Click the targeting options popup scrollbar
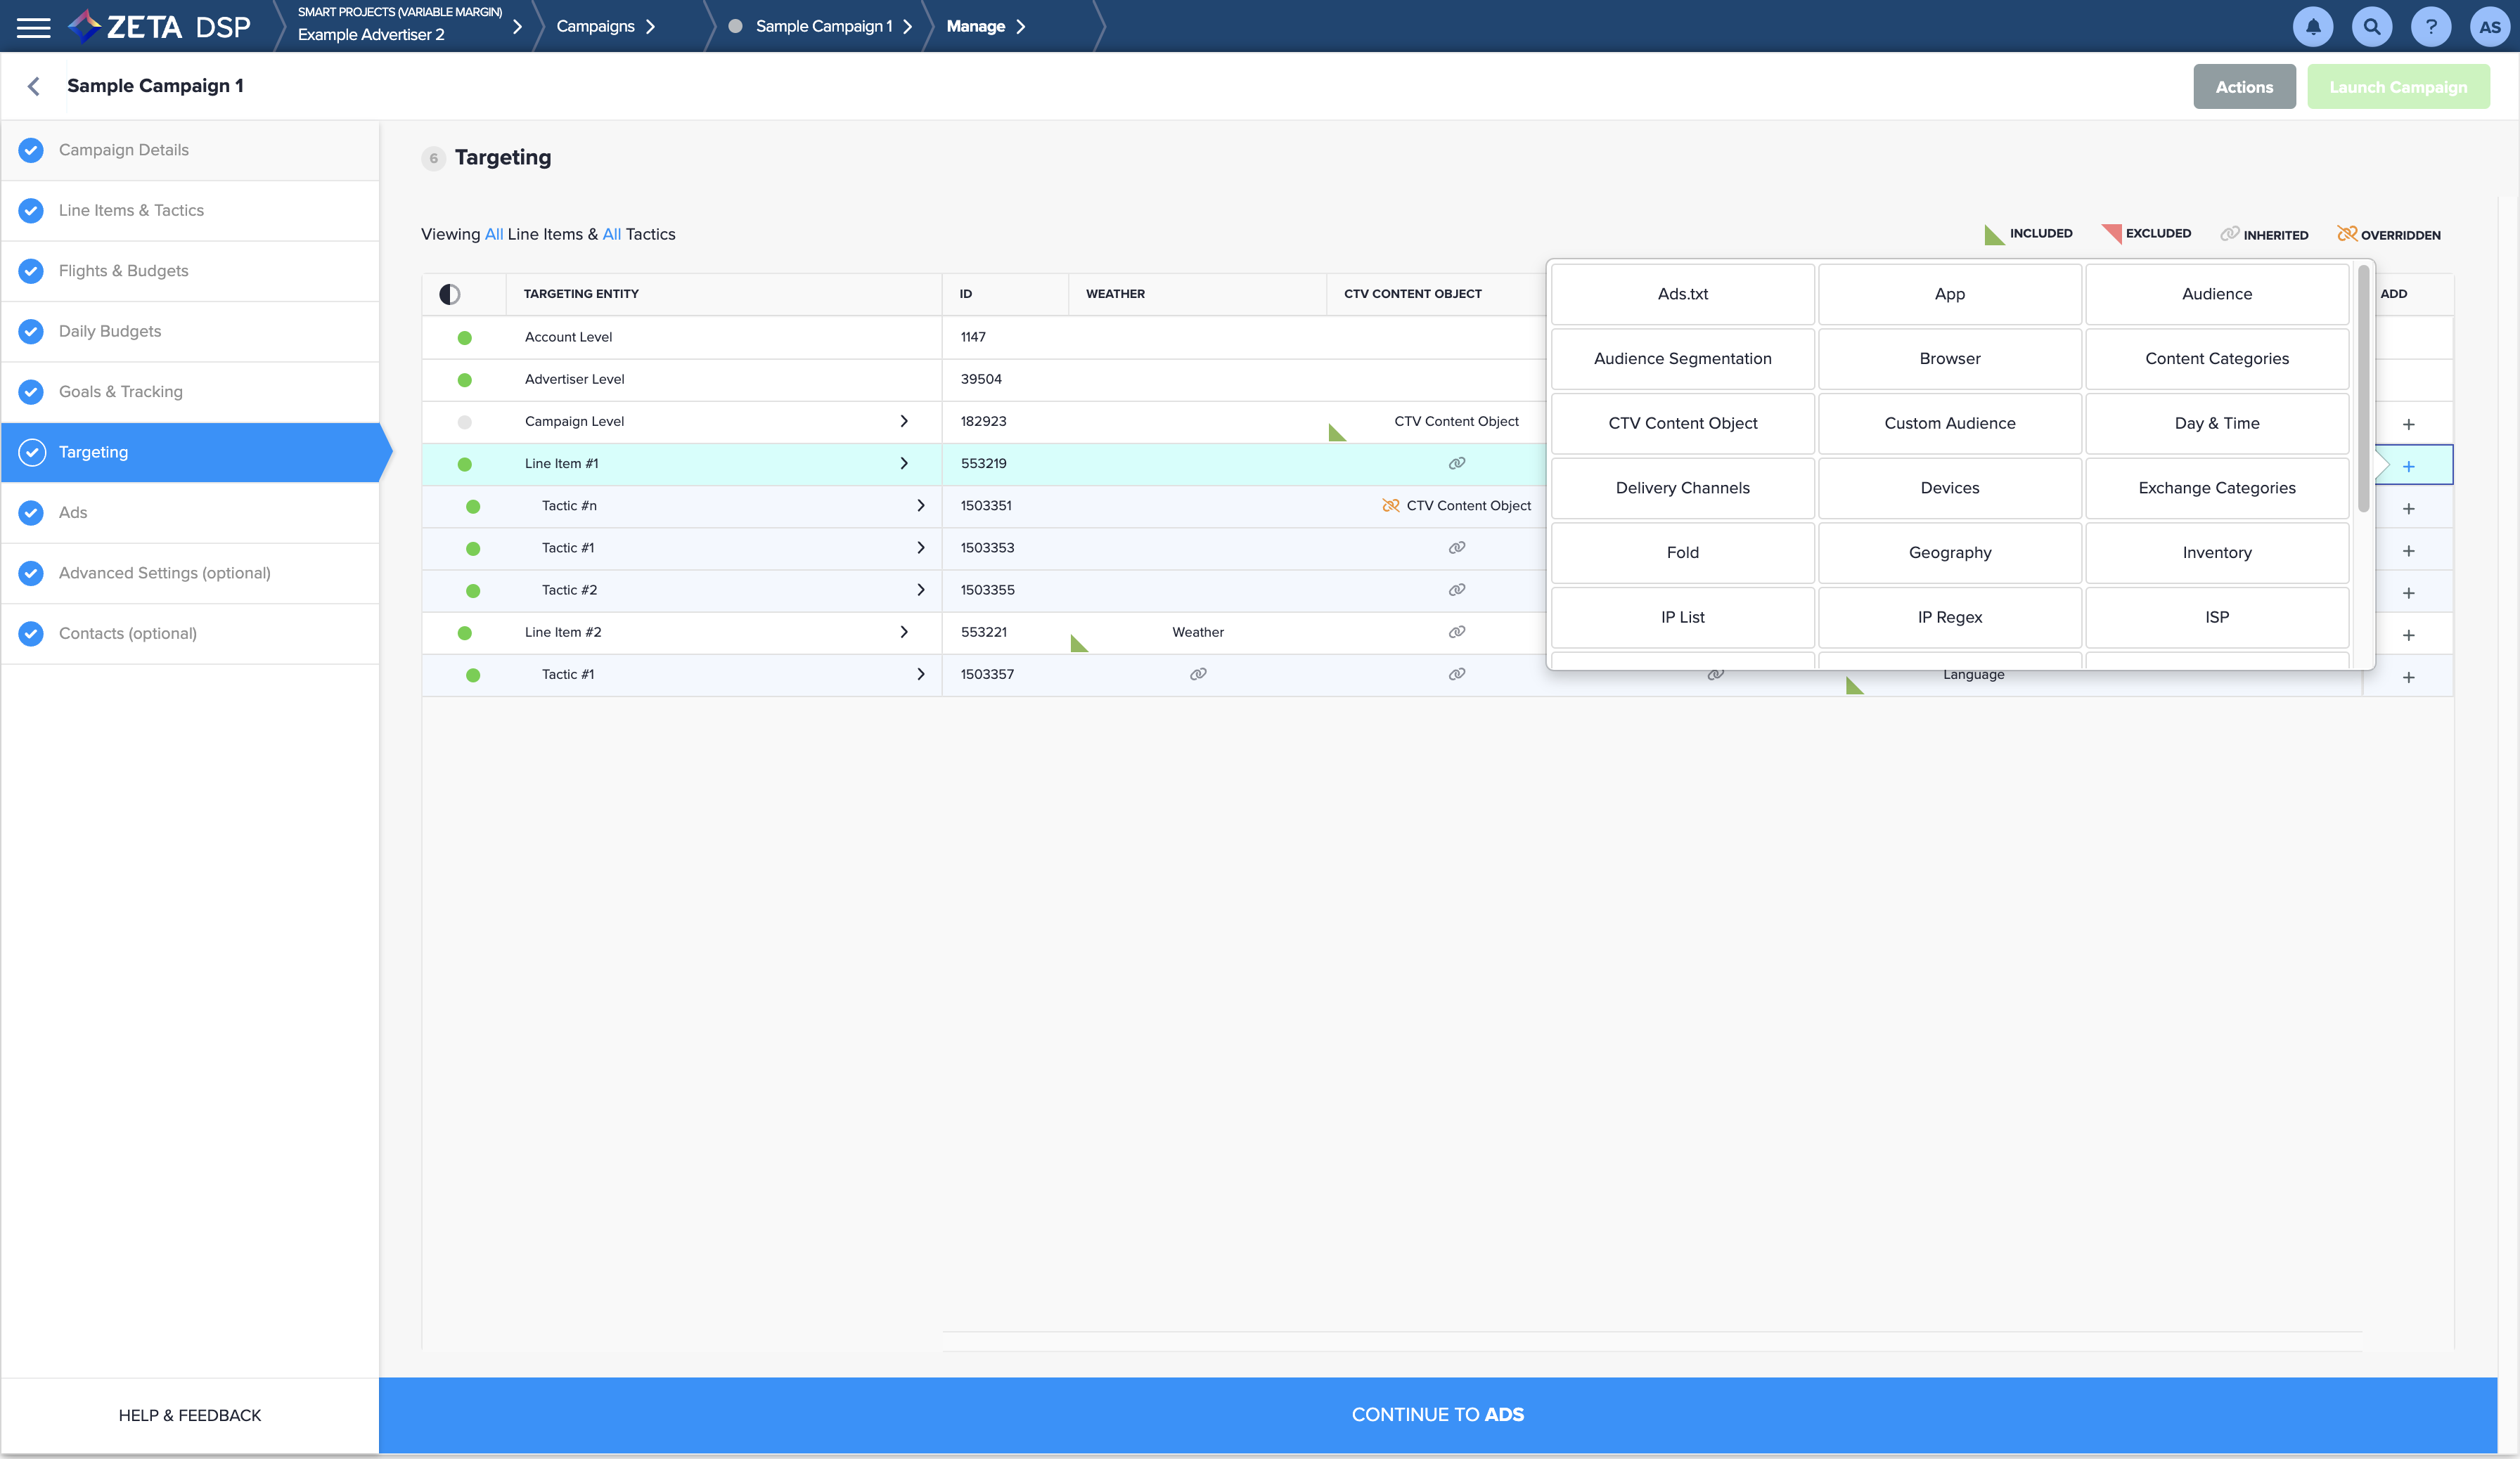Viewport: 2520px width, 1459px height. (x=2364, y=390)
